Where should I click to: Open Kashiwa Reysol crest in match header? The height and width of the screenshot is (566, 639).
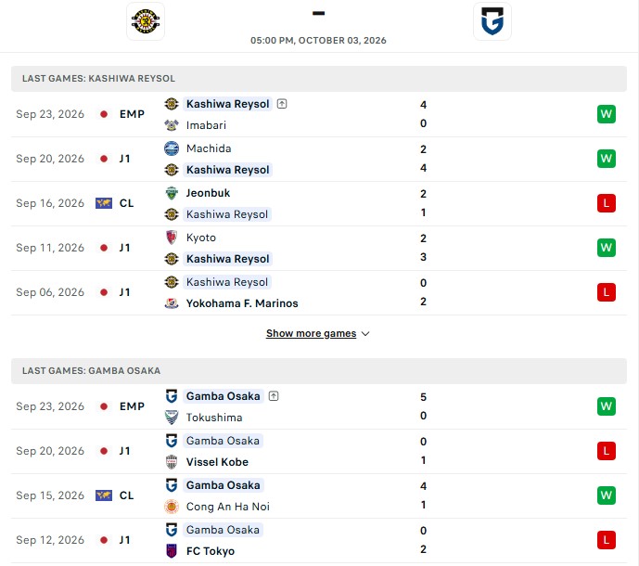(x=146, y=21)
